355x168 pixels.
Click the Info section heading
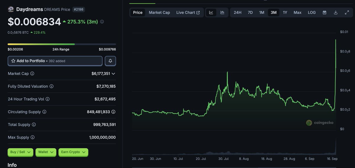(x=12, y=165)
